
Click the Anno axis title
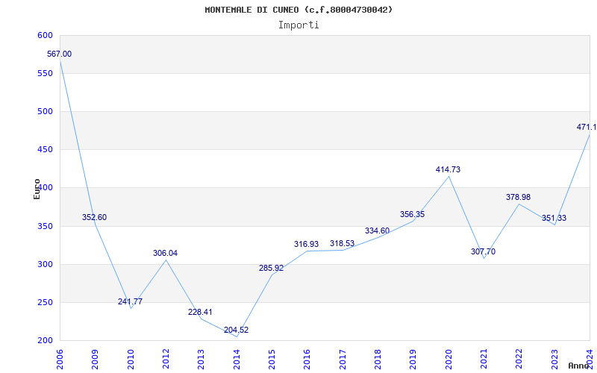(580, 366)
